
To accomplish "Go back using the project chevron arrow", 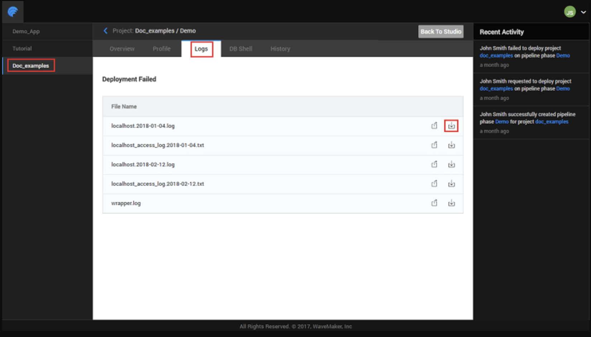I will (x=105, y=31).
